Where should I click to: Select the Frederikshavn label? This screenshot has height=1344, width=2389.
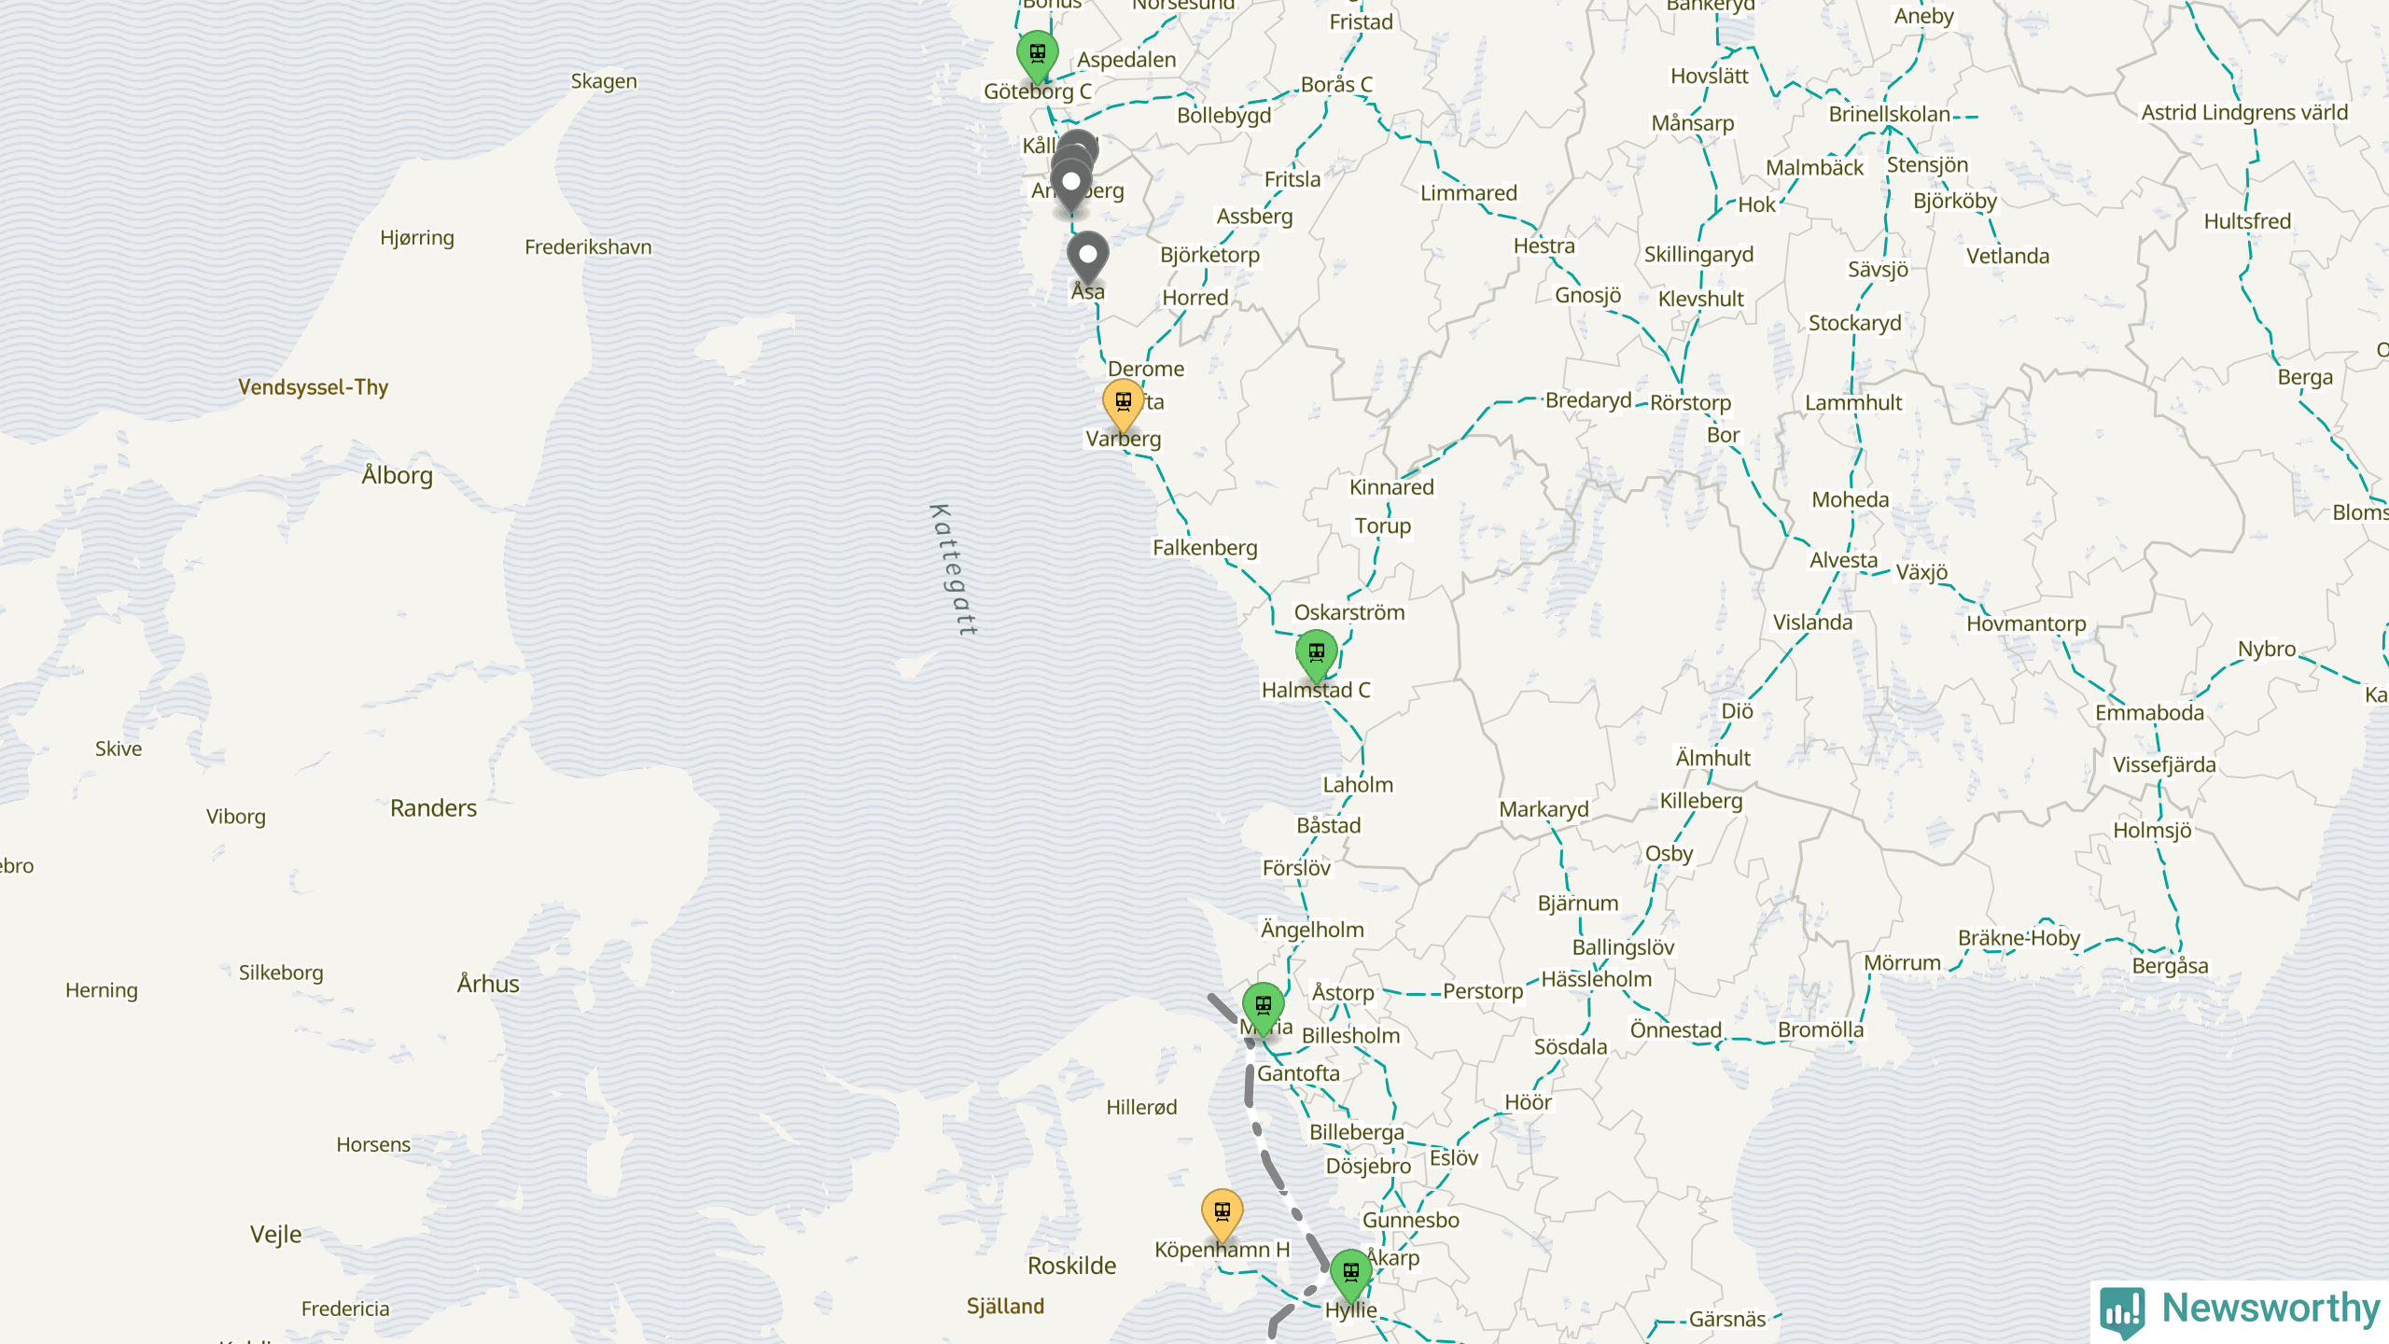coord(588,247)
